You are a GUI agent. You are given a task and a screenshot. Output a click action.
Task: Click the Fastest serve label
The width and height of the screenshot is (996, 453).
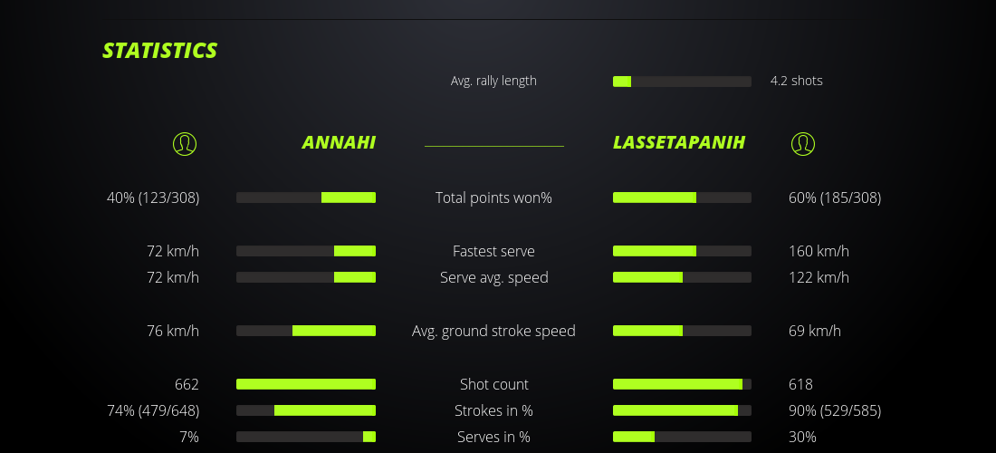493,251
